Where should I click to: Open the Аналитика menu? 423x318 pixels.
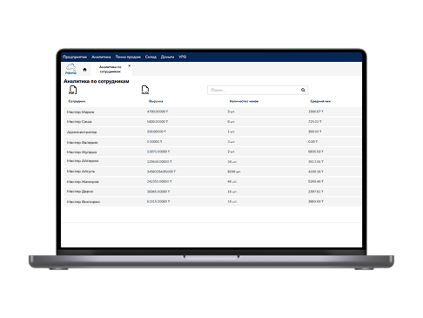[101, 57]
